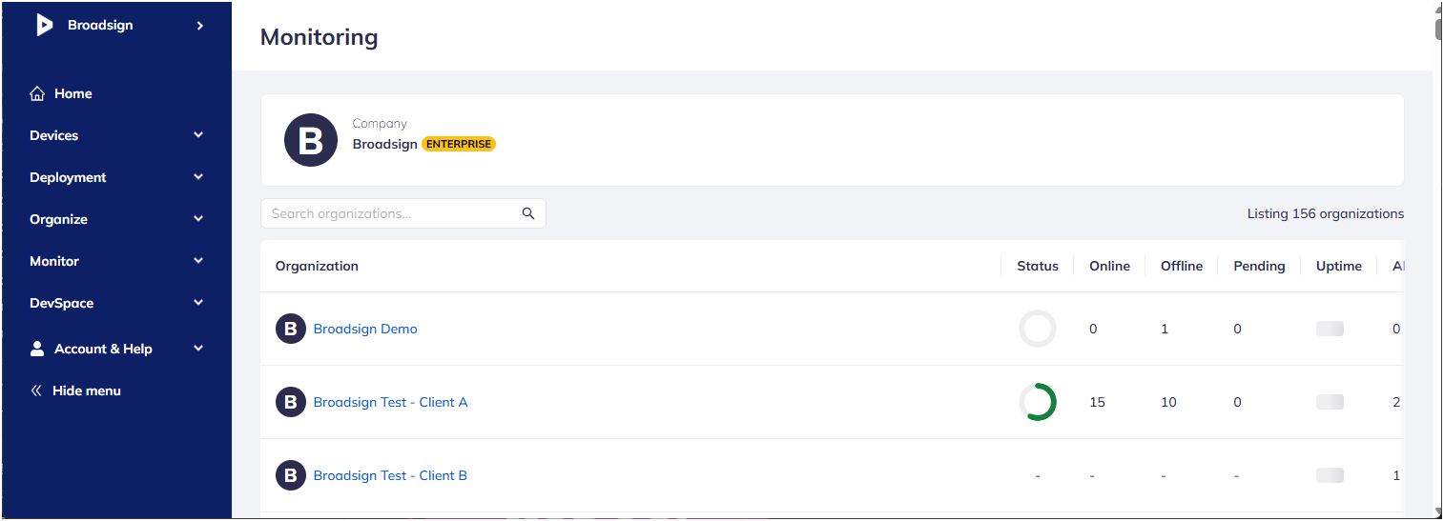Screen dimensions: 1444x521
Task: Click the Broadsign logo icon in sidebar
Action: (x=44, y=26)
